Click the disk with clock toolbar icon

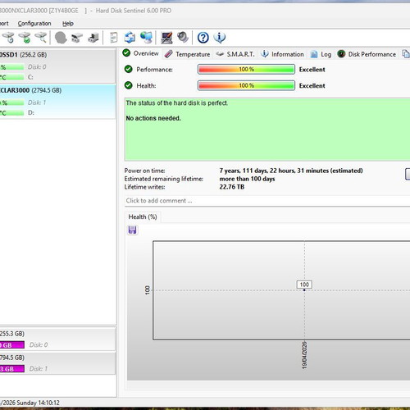pos(8,38)
